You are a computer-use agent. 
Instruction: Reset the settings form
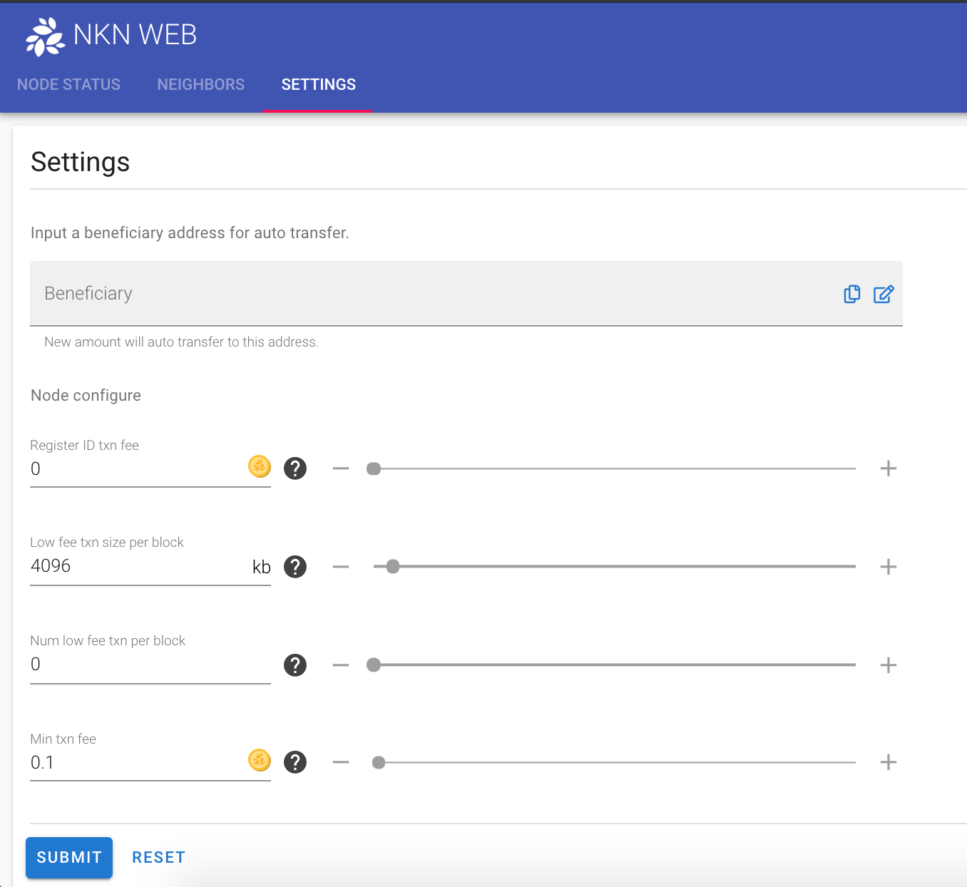159,857
